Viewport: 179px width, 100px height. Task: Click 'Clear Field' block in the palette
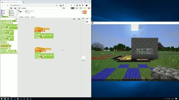tap(4, 42)
